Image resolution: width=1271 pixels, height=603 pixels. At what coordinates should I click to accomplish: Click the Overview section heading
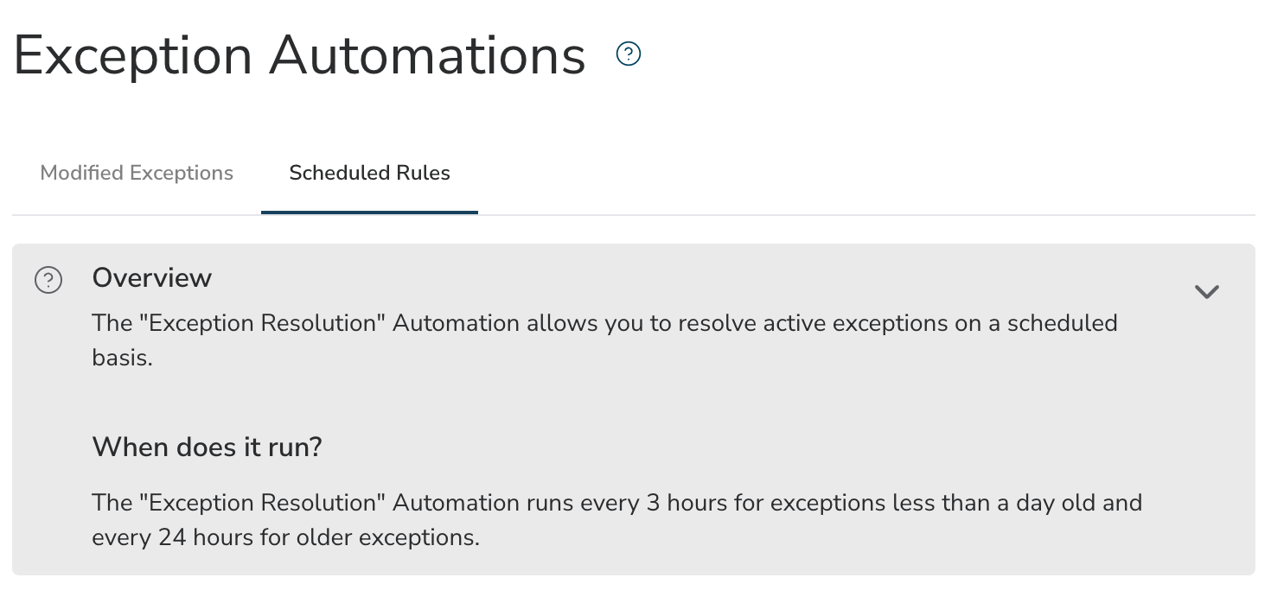point(152,277)
